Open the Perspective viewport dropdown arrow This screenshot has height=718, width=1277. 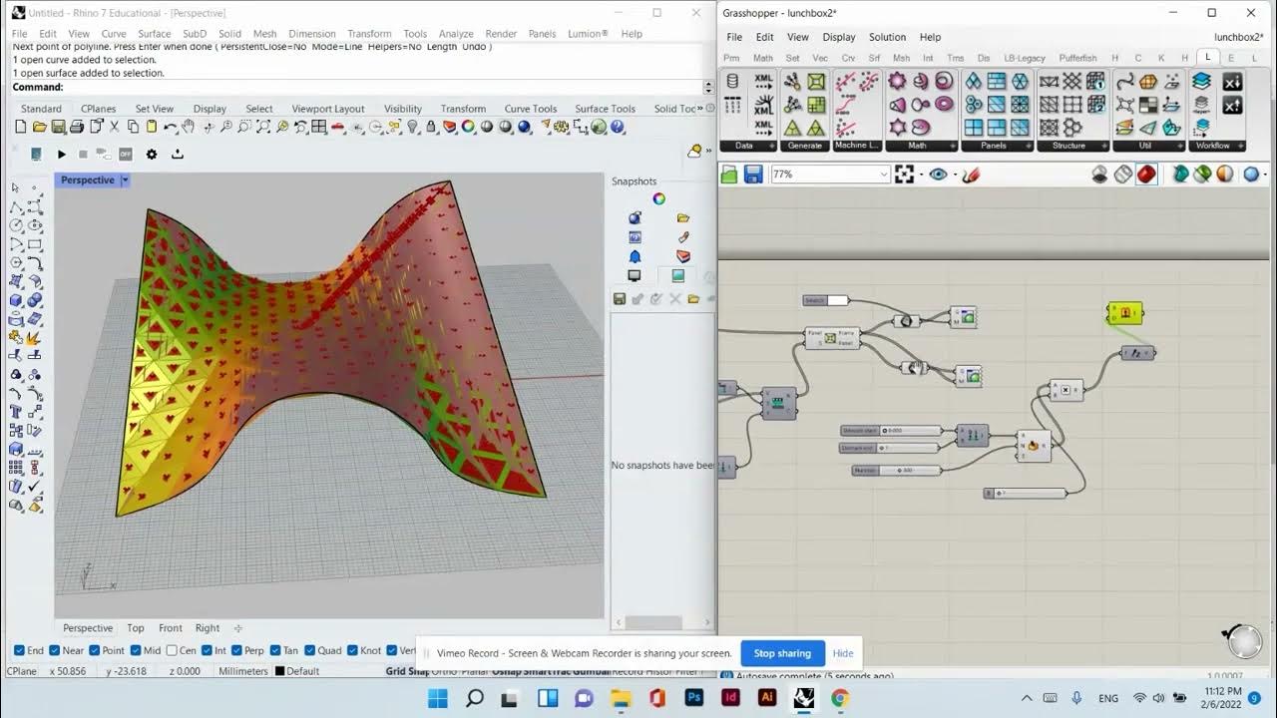(x=125, y=180)
